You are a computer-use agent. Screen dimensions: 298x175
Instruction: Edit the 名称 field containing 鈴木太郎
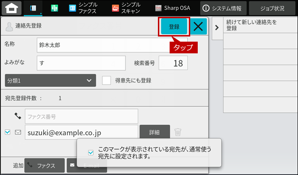112,45
